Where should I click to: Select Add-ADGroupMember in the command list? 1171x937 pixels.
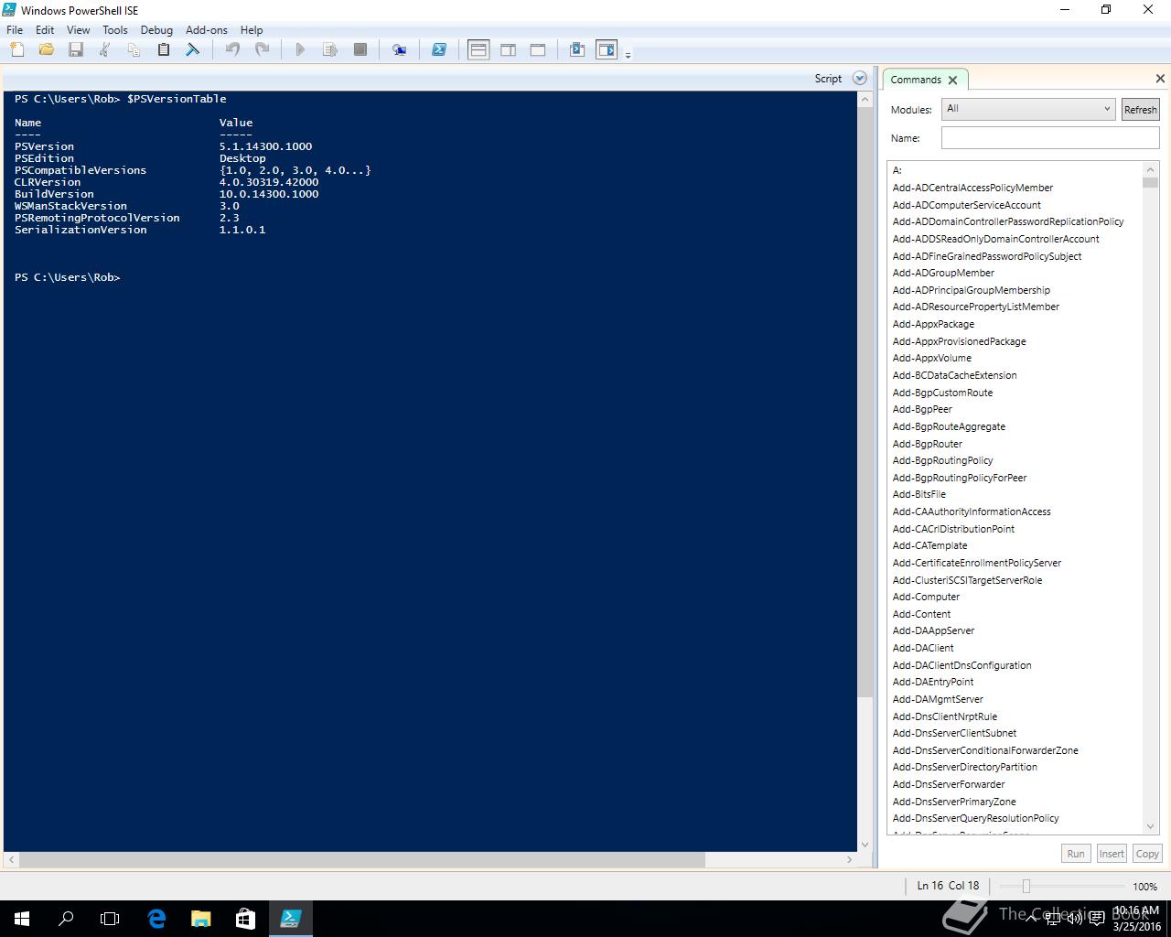(x=943, y=273)
